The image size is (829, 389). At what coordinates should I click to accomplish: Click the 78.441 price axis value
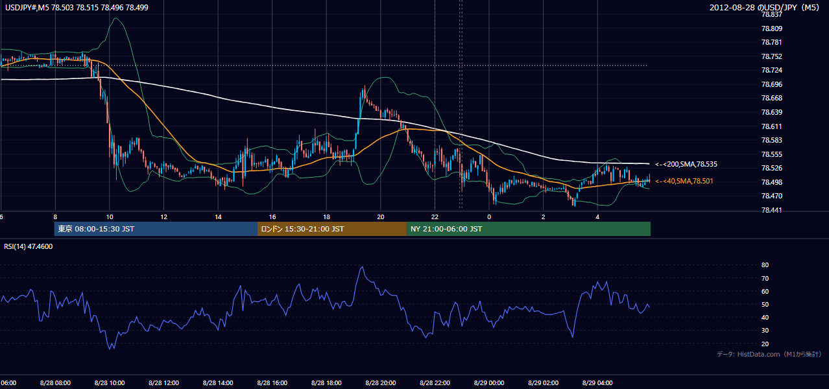tap(771, 210)
